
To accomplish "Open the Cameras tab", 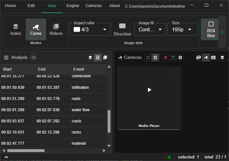I will 94,6.
